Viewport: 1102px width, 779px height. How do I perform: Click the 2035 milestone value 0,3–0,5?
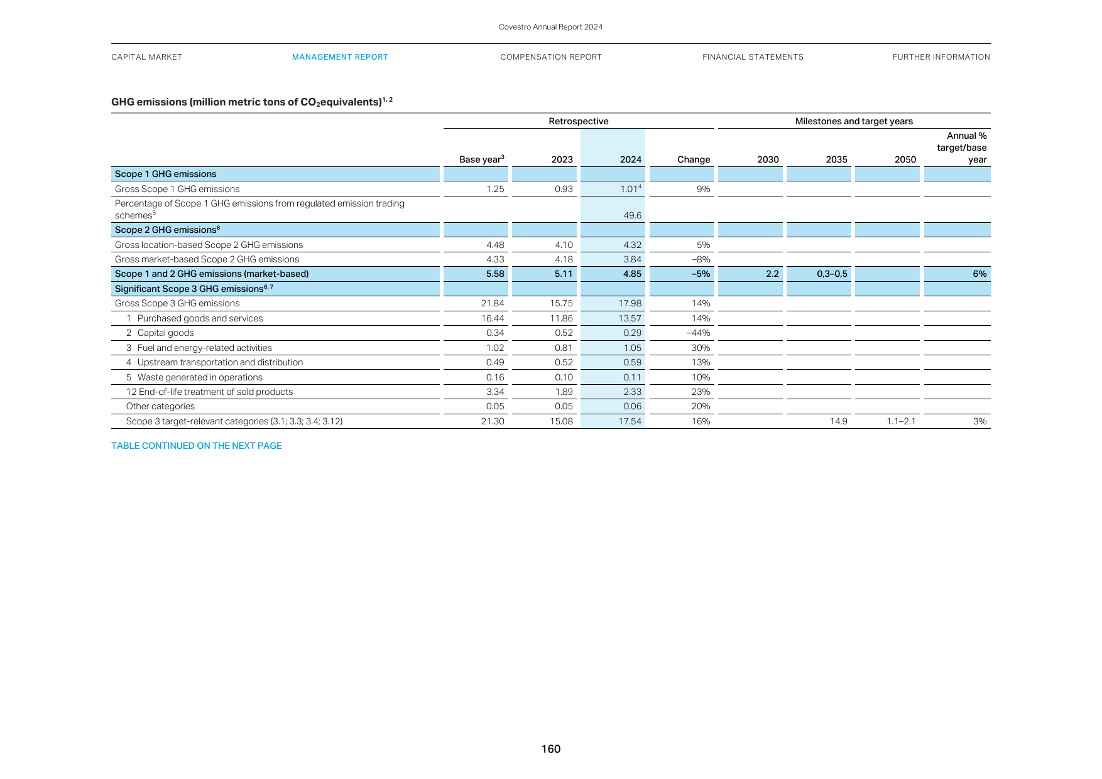tap(832, 274)
